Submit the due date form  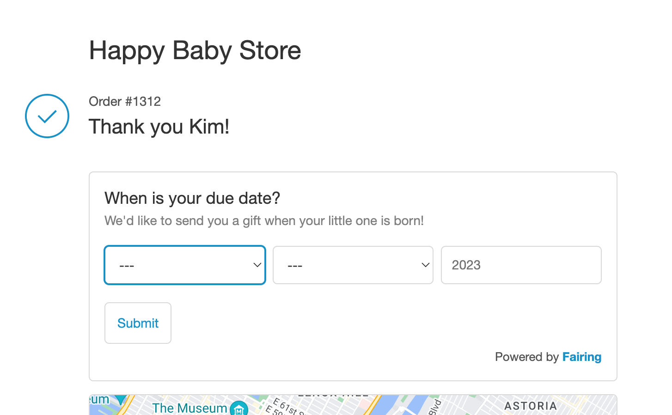(x=138, y=323)
